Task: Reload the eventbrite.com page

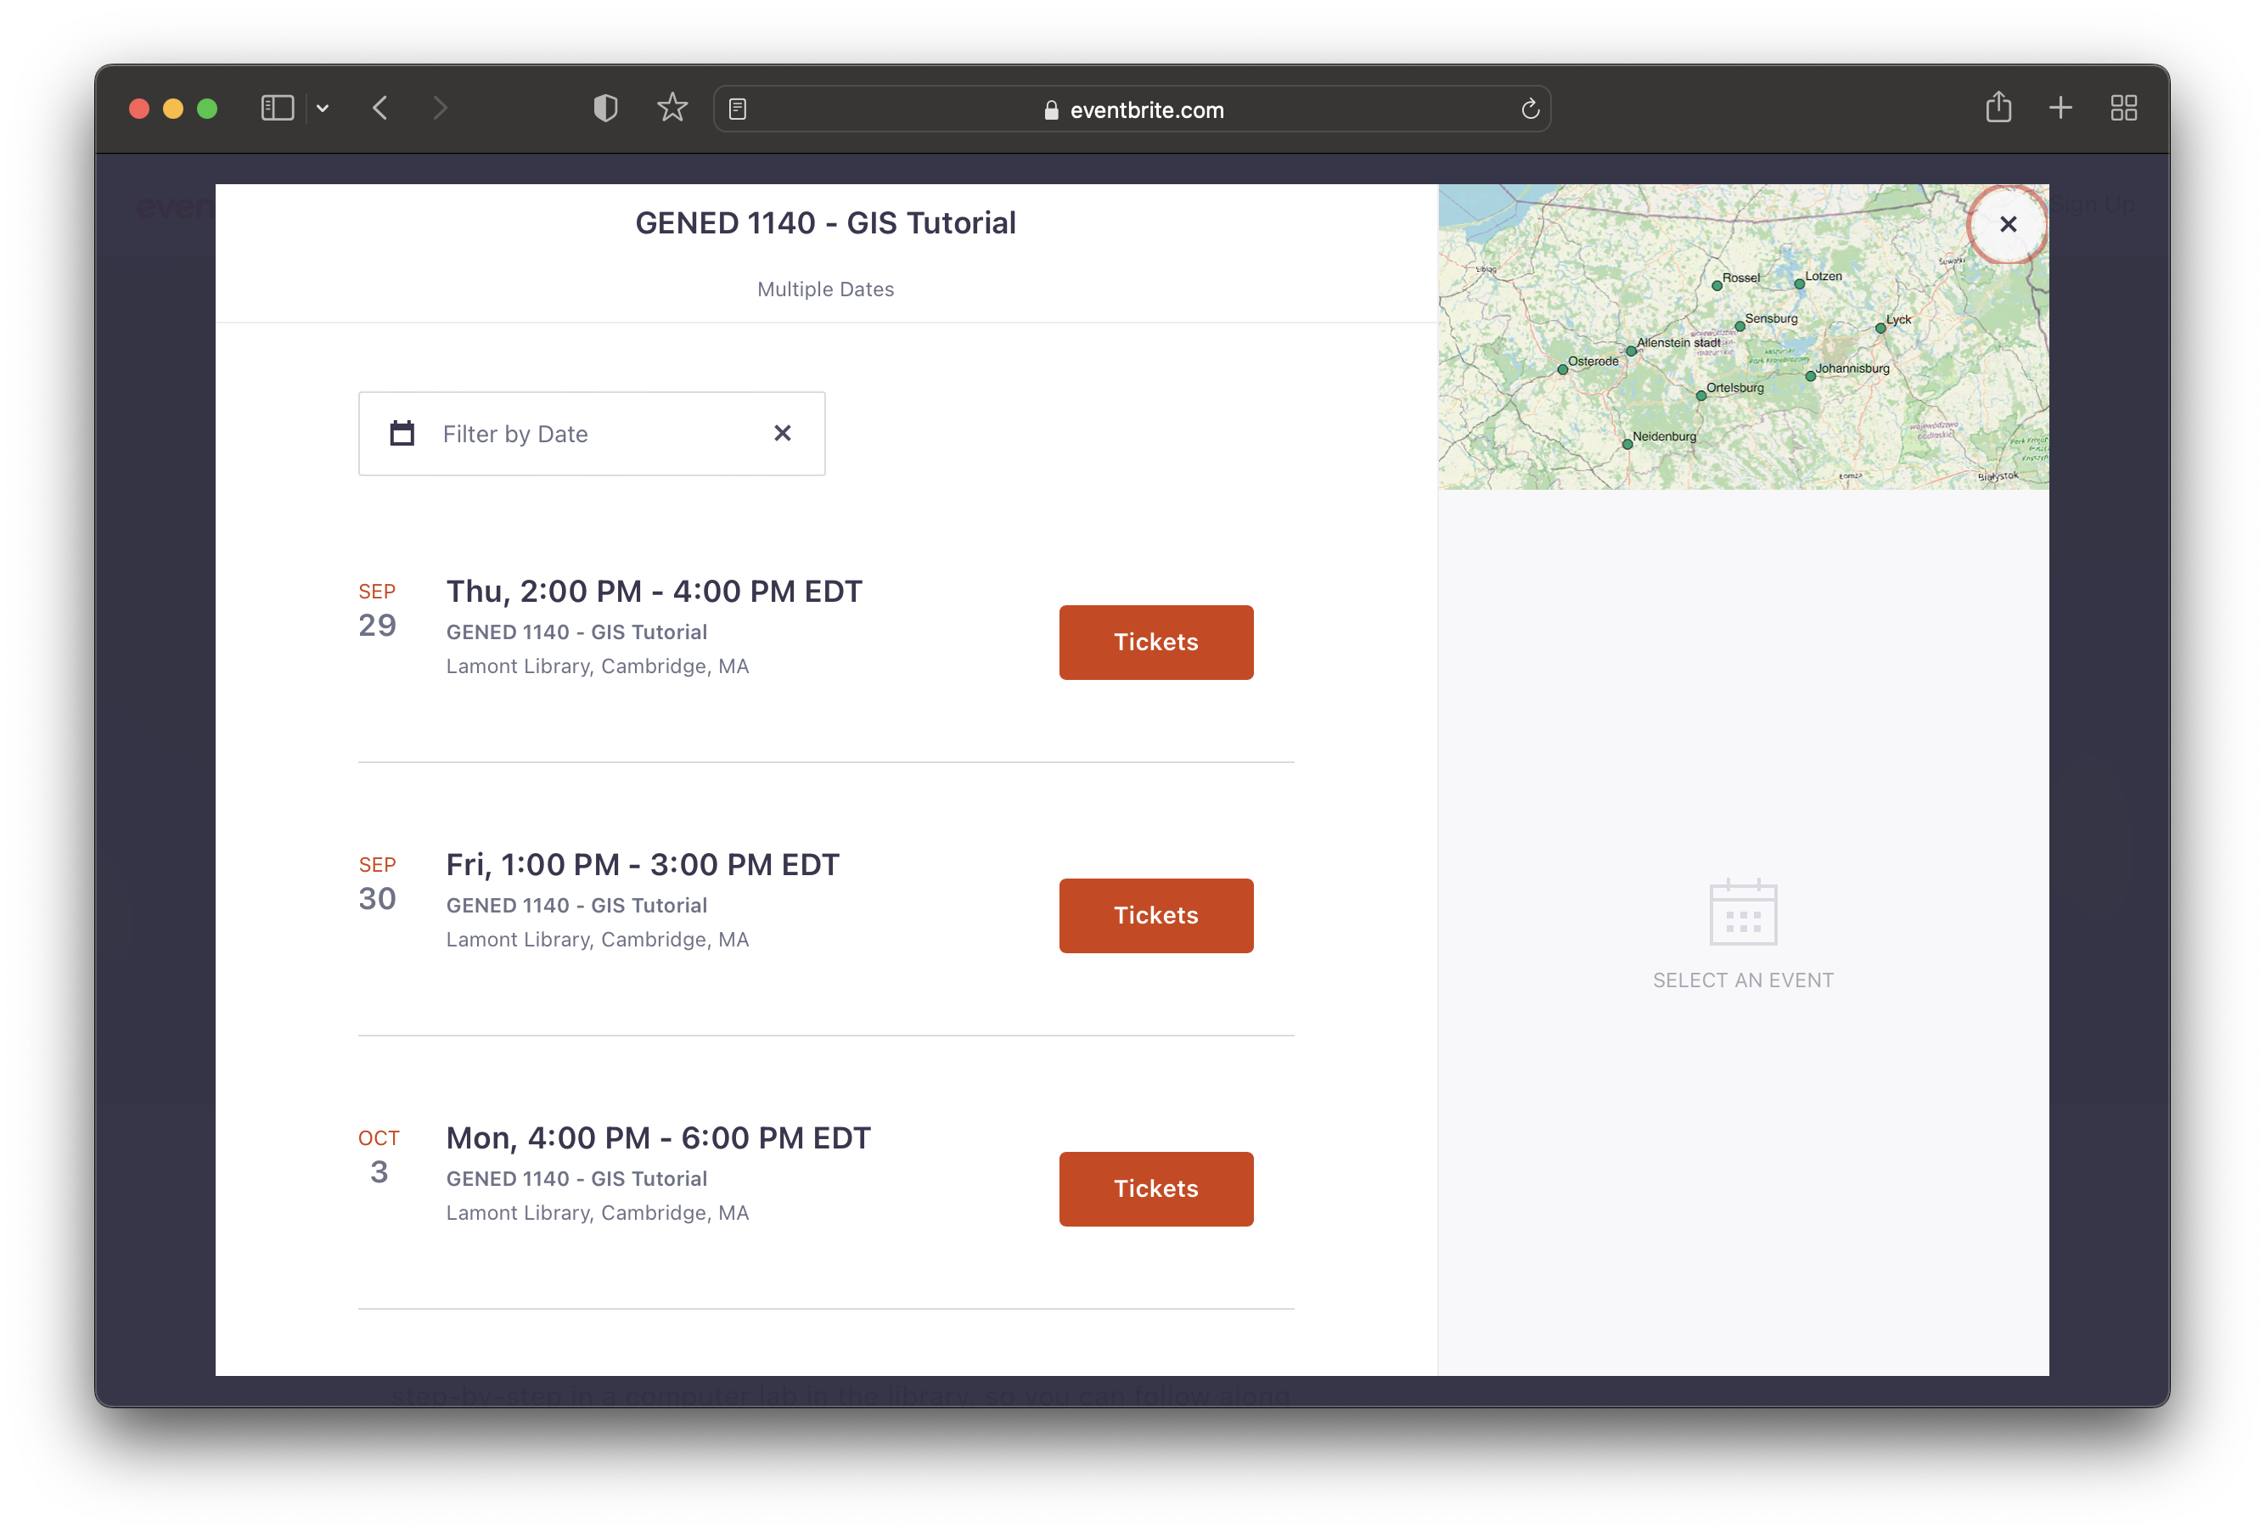Action: pos(1530,109)
